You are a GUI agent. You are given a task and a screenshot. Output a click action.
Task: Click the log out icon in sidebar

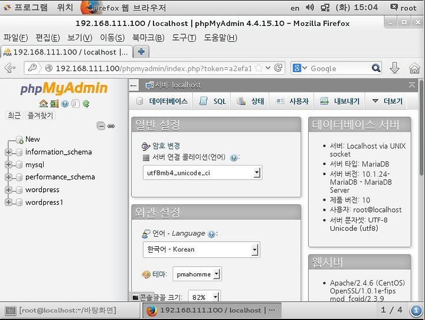pyautogui.click(x=54, y=103)
